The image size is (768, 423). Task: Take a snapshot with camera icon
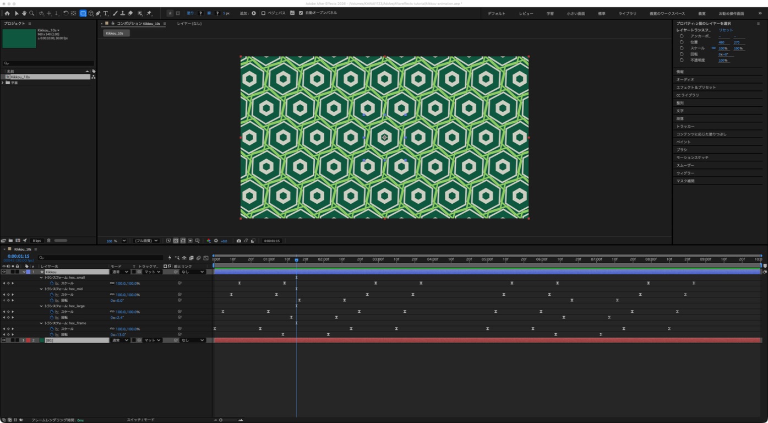click(x=239, y=241)
